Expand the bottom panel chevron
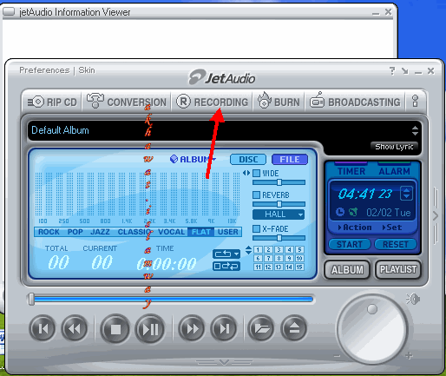The image size is (446, 376). point(224,362)
